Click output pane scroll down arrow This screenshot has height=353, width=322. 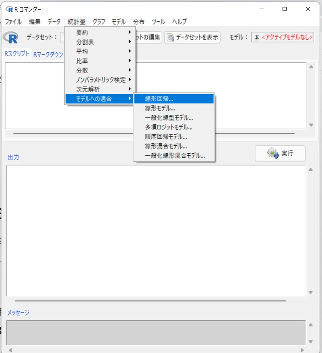pos(311,292)
